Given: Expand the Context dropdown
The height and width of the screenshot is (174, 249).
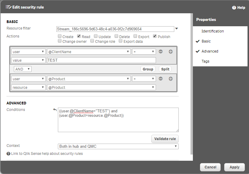Looking at the screenshot, I should [x=118, y=146].
